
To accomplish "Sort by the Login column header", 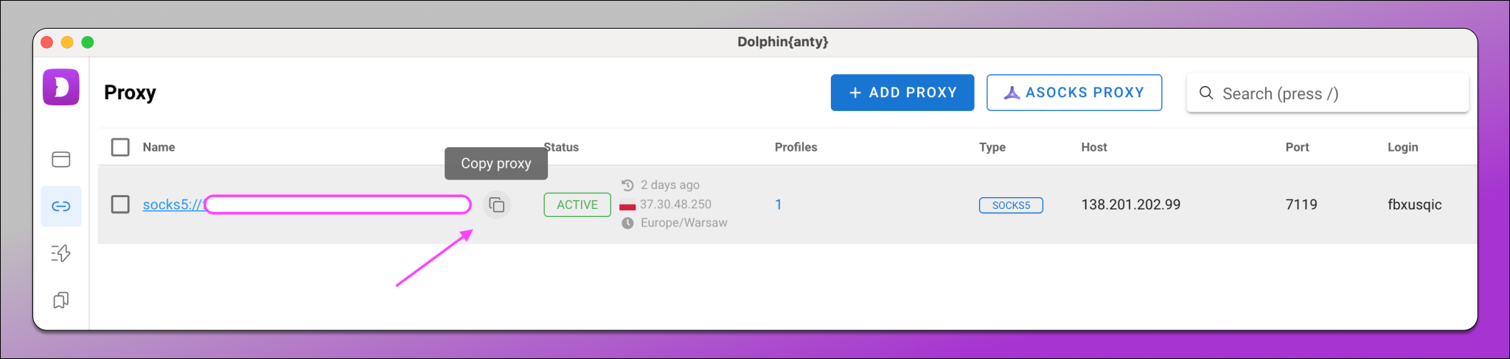I will [x=1402, y=147].
